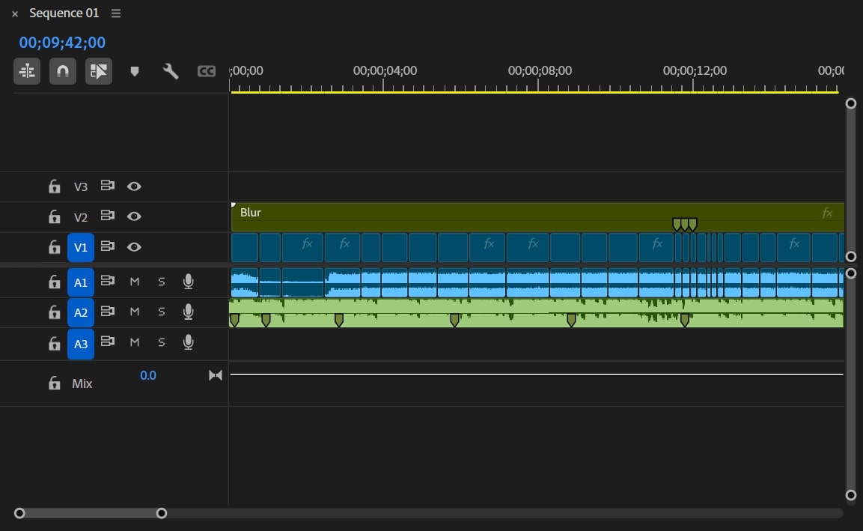Hide track V1 using eye icon
The image size is (863, 531).
[x=134, y=246]
